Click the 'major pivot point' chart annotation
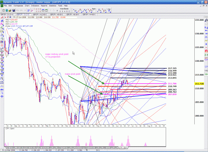Image resolution: width=208 pixels, height=152 pixels. coord(73,74)
